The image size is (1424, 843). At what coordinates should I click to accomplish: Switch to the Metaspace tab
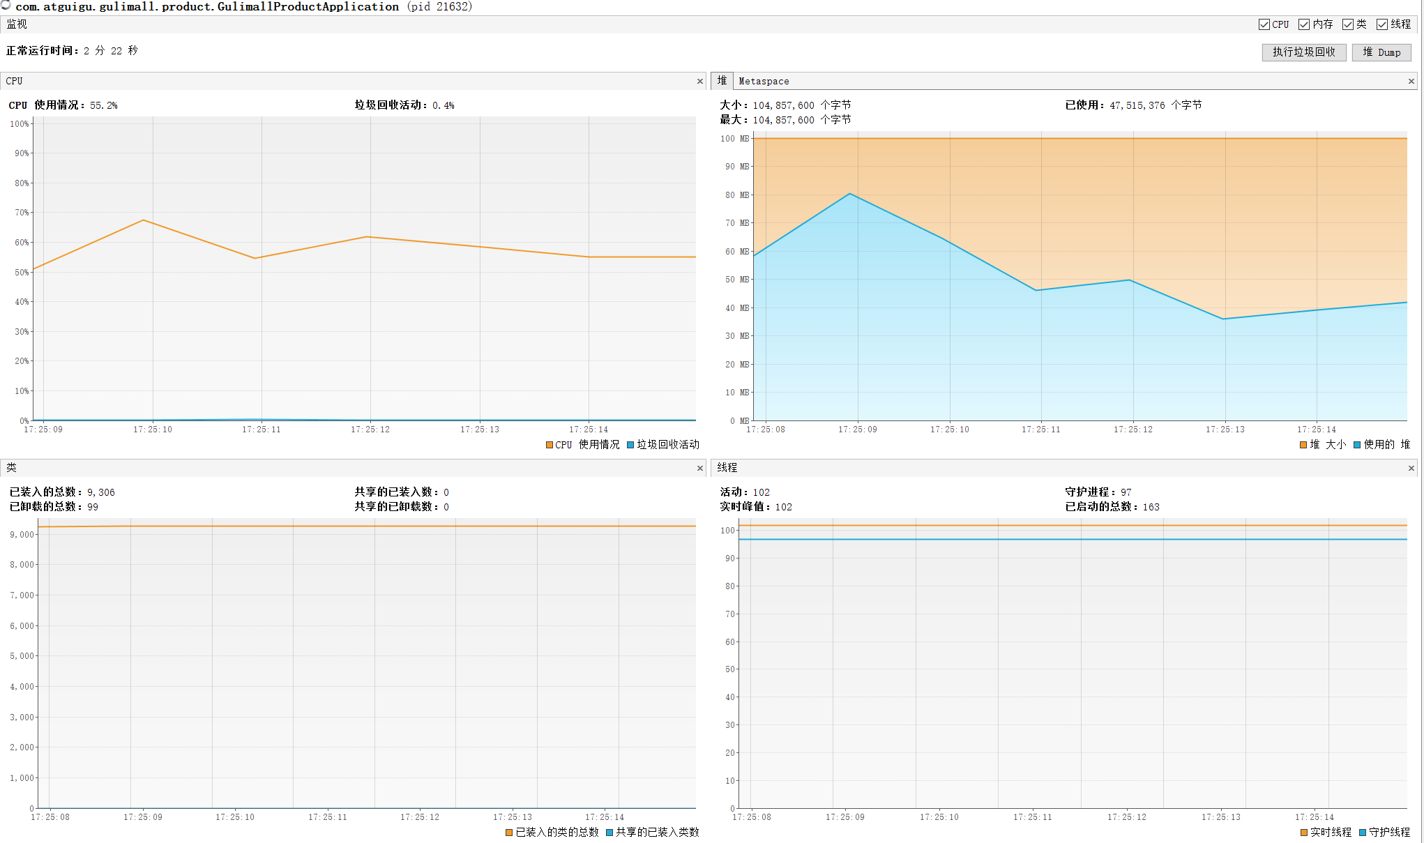click(x=764, y=82)
